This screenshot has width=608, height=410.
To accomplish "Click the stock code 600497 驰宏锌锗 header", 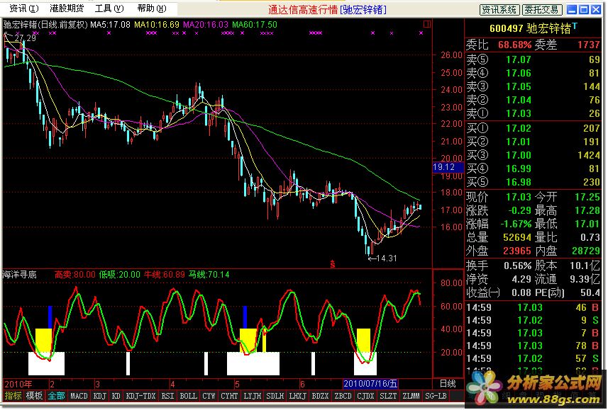I will (x=530, y=28).
